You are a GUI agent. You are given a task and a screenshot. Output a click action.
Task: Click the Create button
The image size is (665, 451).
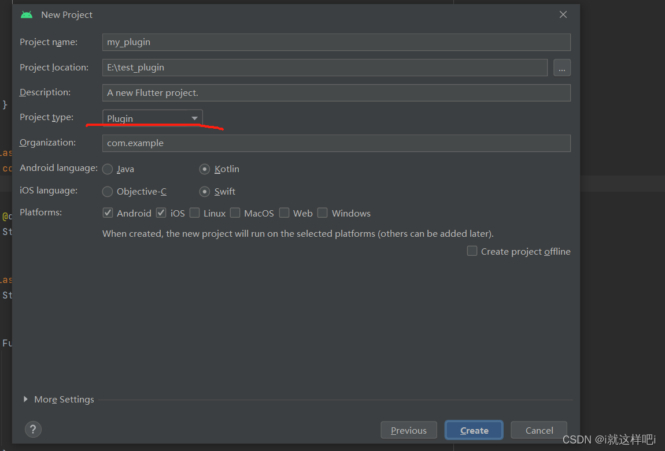(x=474, y=430)
